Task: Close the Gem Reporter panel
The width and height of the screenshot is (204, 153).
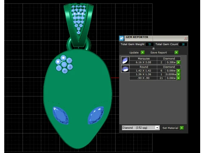Action: pyautogui.click(x=186, y=38)
